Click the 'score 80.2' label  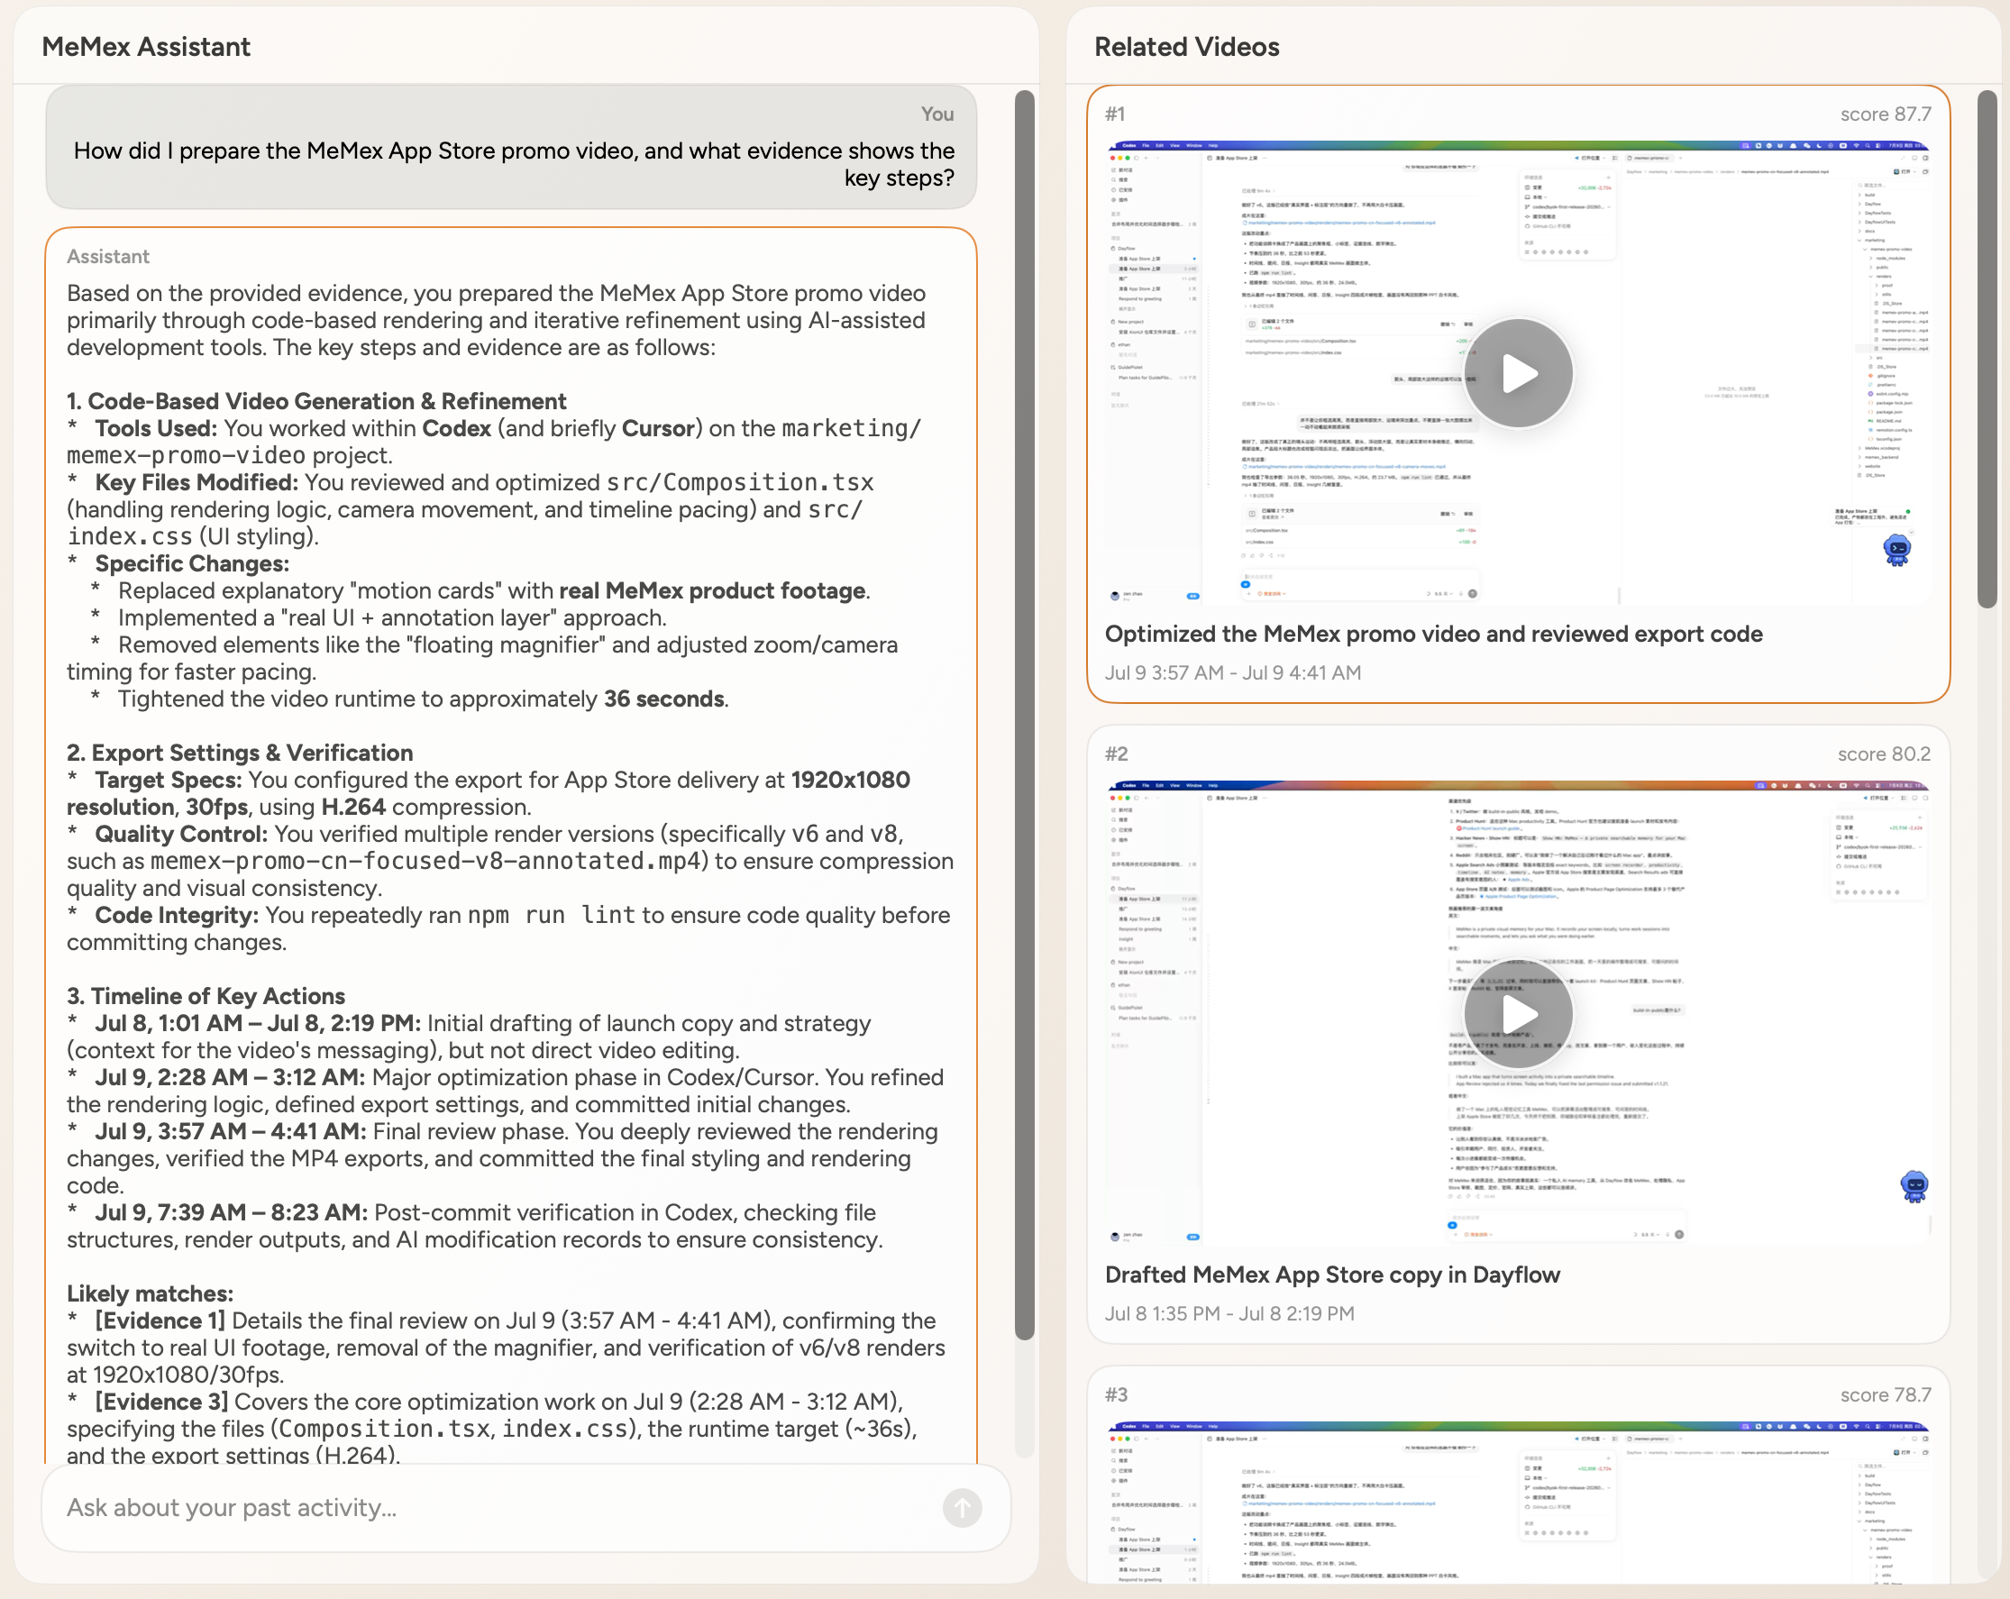1883,754
